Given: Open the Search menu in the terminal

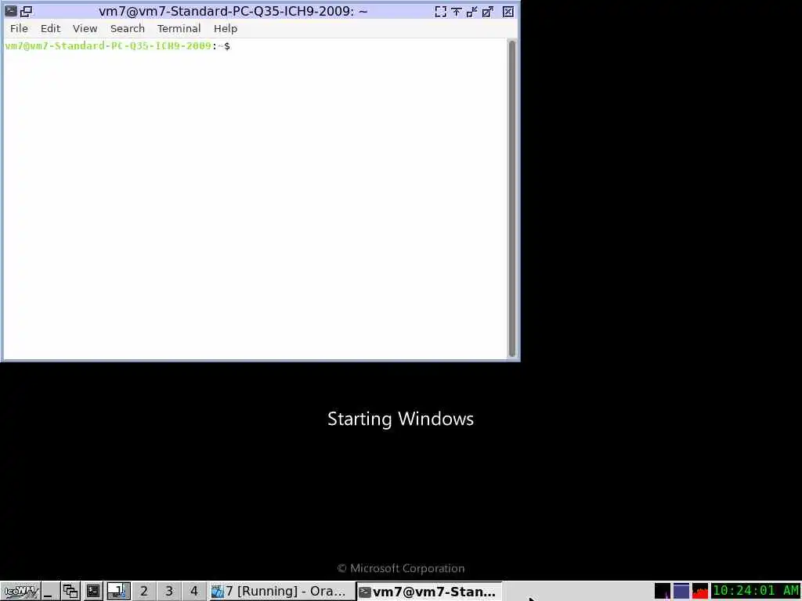Looking at the screenshot, I should click(x=128, y=29).
